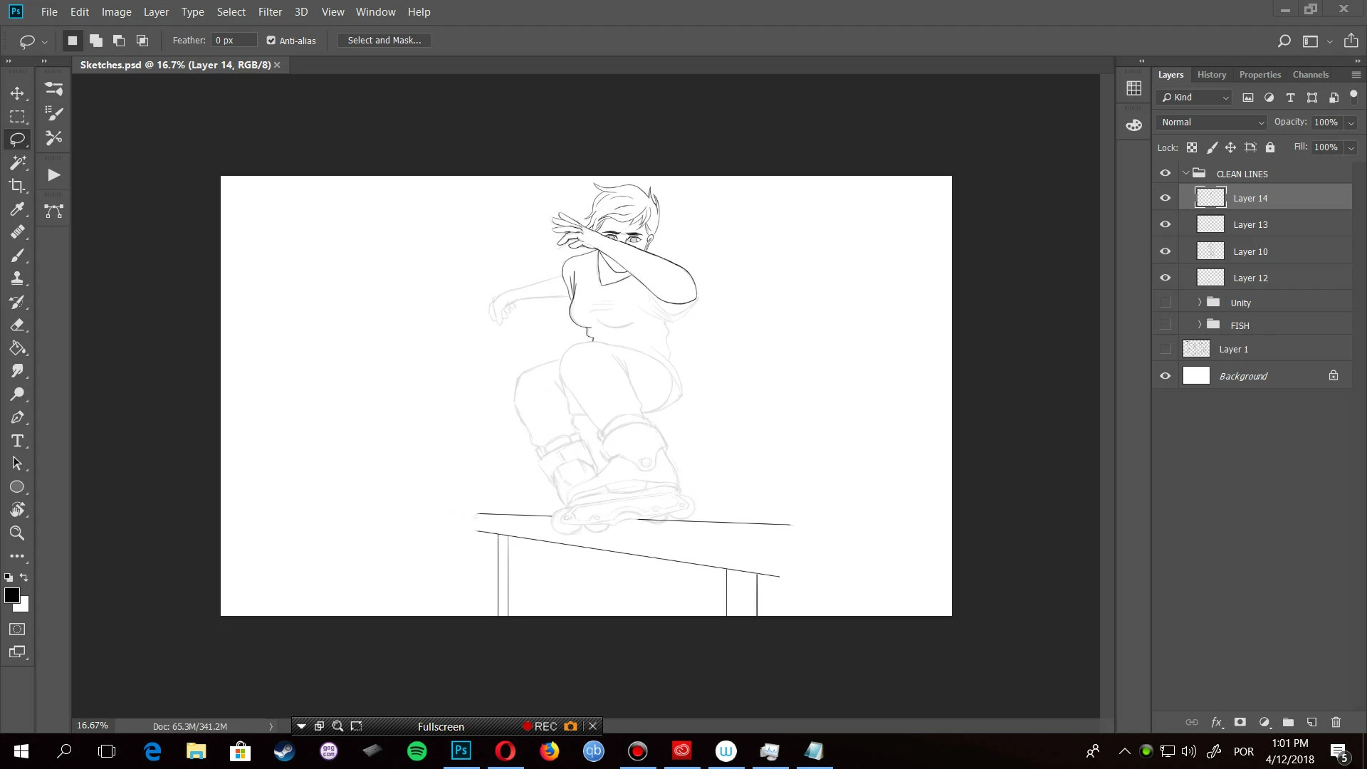This screenshot has height=769, width=1367.
Task: Collapse the CLEAN LINES group
Action: click(1186, 173)
